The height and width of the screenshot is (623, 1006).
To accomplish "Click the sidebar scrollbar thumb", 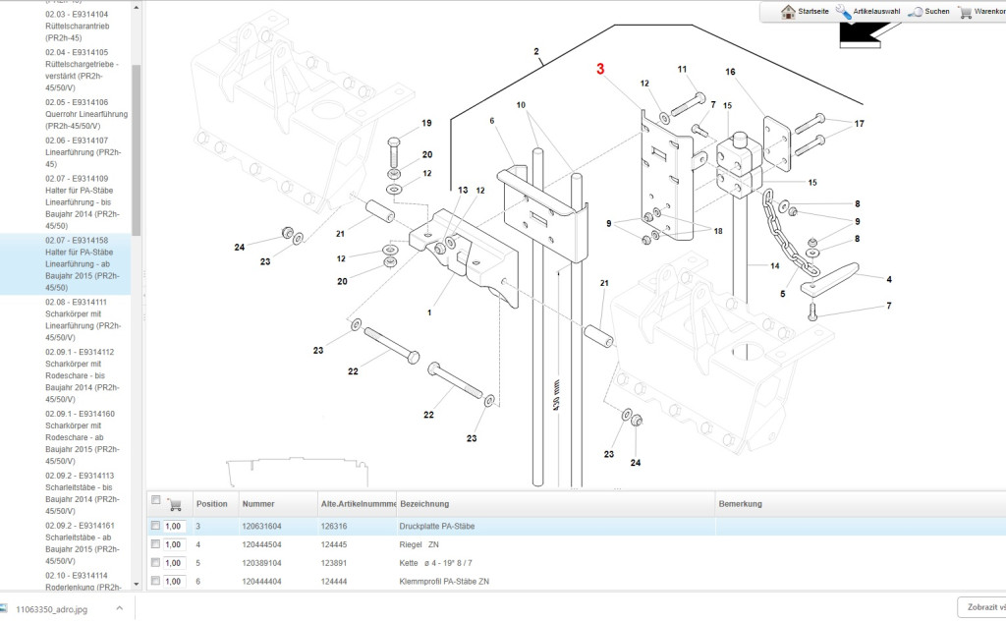I will [136, 150].
